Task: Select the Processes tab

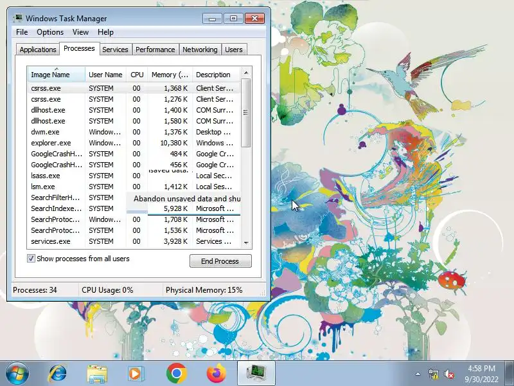Action: click(x=79, y=49)
